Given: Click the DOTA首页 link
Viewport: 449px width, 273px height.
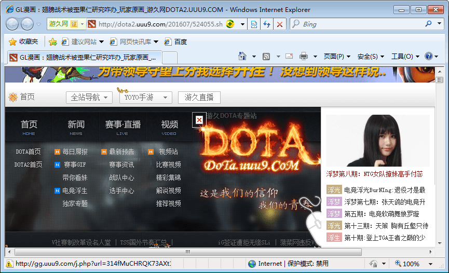Looking at the screenshot, I should pyautogui.click(x=29, y=152).
